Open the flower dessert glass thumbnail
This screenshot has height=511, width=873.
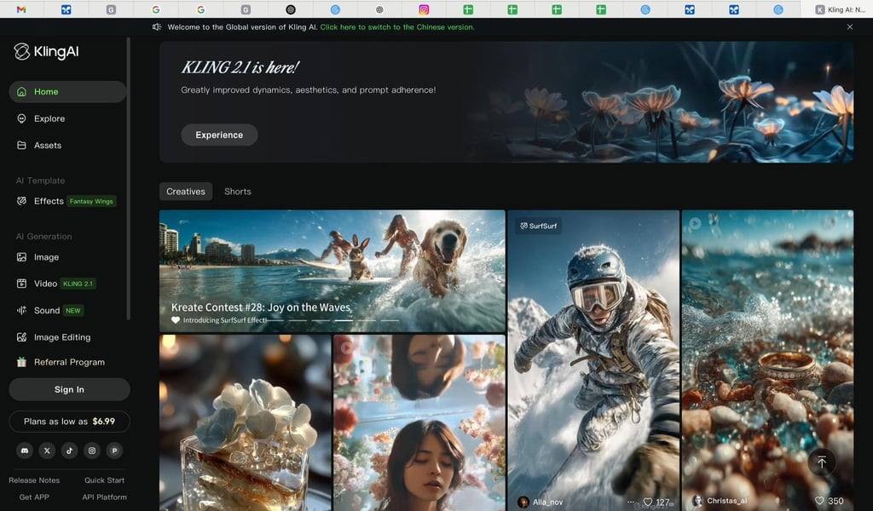(x=246, y=423)
